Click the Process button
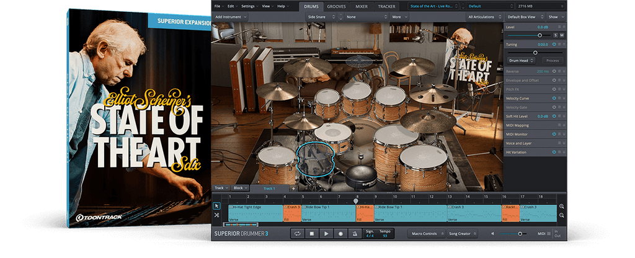Image resolution: width=635 pixels, height=258 pixels. [x=553, y=60]
